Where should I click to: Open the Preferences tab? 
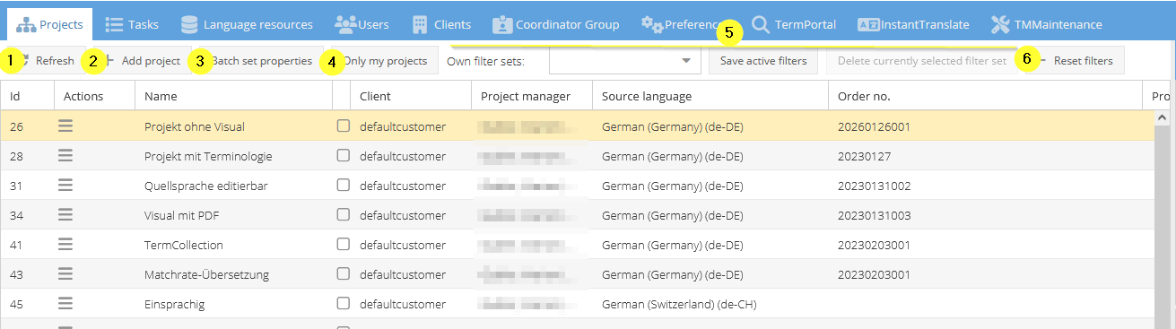pos(686,24)
